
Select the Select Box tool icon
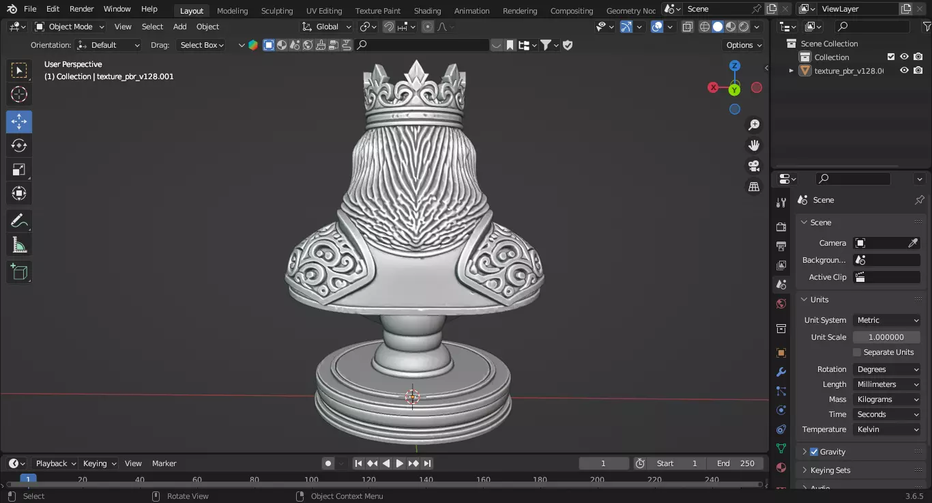[x=19, y=70]
